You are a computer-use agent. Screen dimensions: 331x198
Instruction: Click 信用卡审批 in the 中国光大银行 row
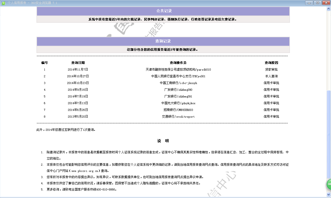(272, 103)
